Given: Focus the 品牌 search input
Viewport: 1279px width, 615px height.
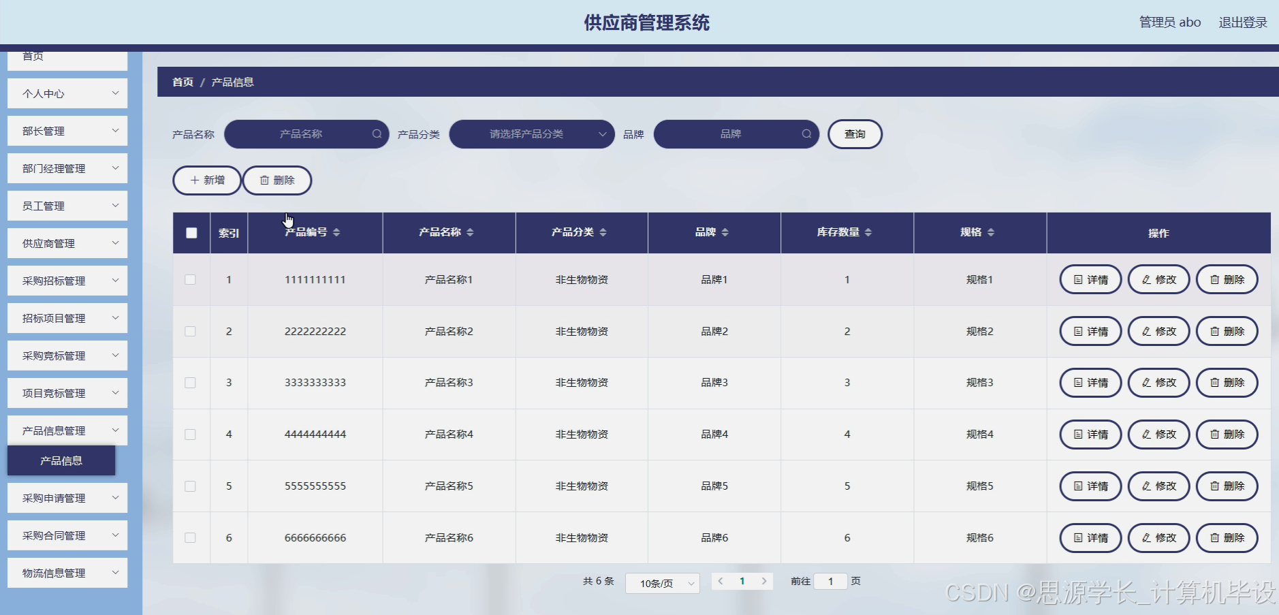Looking at the screenshot, I should click(736, 134).
